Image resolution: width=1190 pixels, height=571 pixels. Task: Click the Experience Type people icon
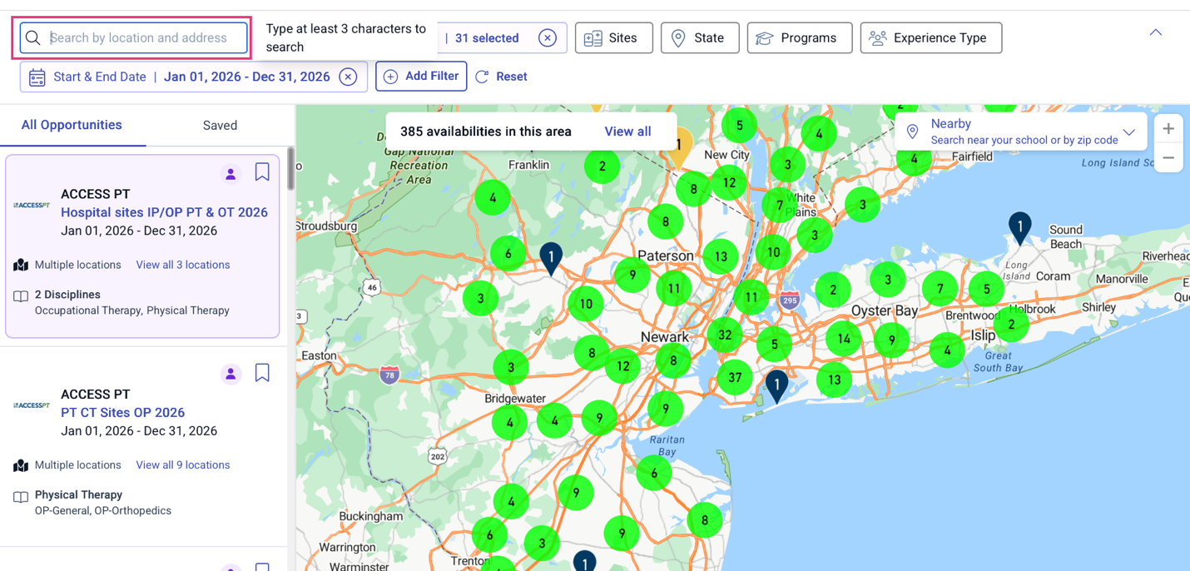[876, 37]
